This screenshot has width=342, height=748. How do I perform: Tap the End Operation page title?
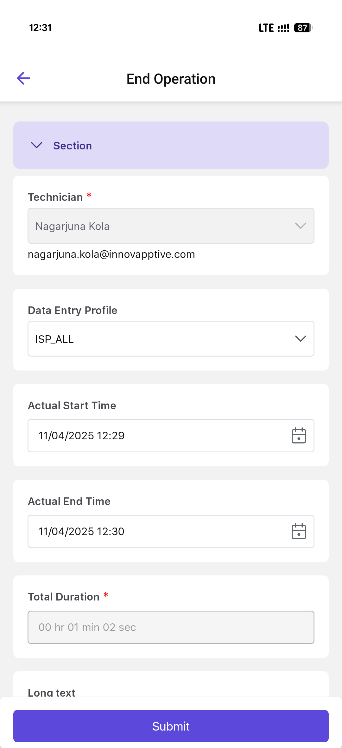(171, 79)
